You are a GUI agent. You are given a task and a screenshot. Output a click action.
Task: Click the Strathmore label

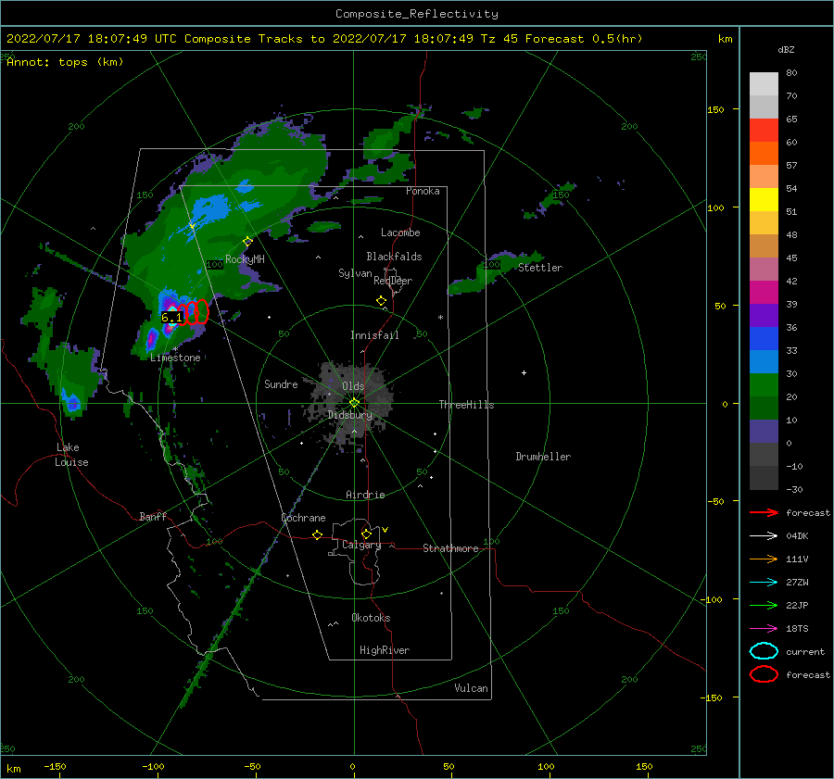click(x=450, y=548)
